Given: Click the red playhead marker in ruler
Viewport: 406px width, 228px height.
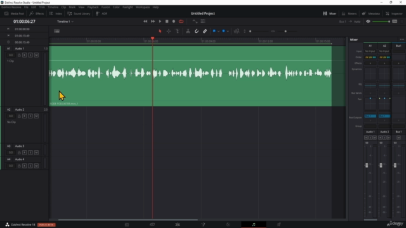Looking at the screenshot, I should click(x=152, y=39).
